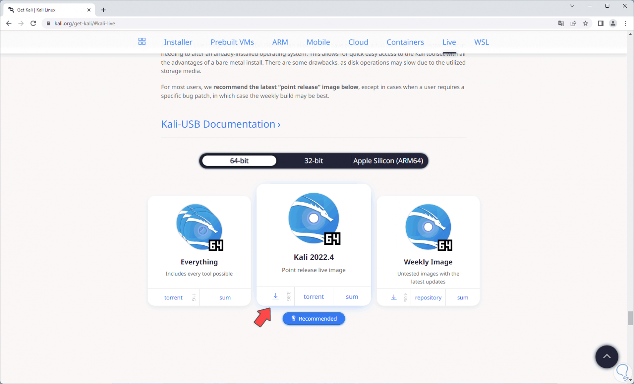Click the Recommended badge button
Image resolution: width=634 pixels, height=384 pixels.
pos(314,318)
